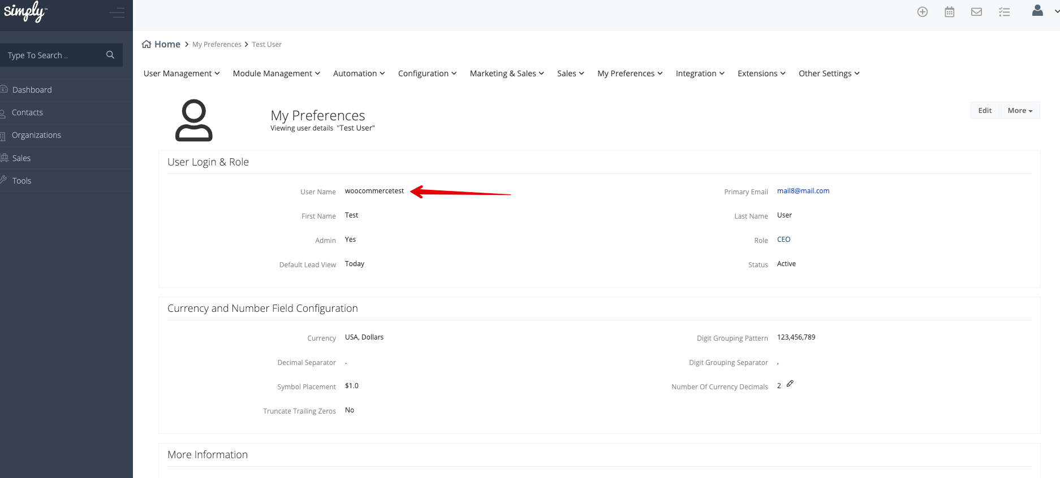Screen dimensions: 1060x478
Task: Click the user profile icon
Action: 1037,11
